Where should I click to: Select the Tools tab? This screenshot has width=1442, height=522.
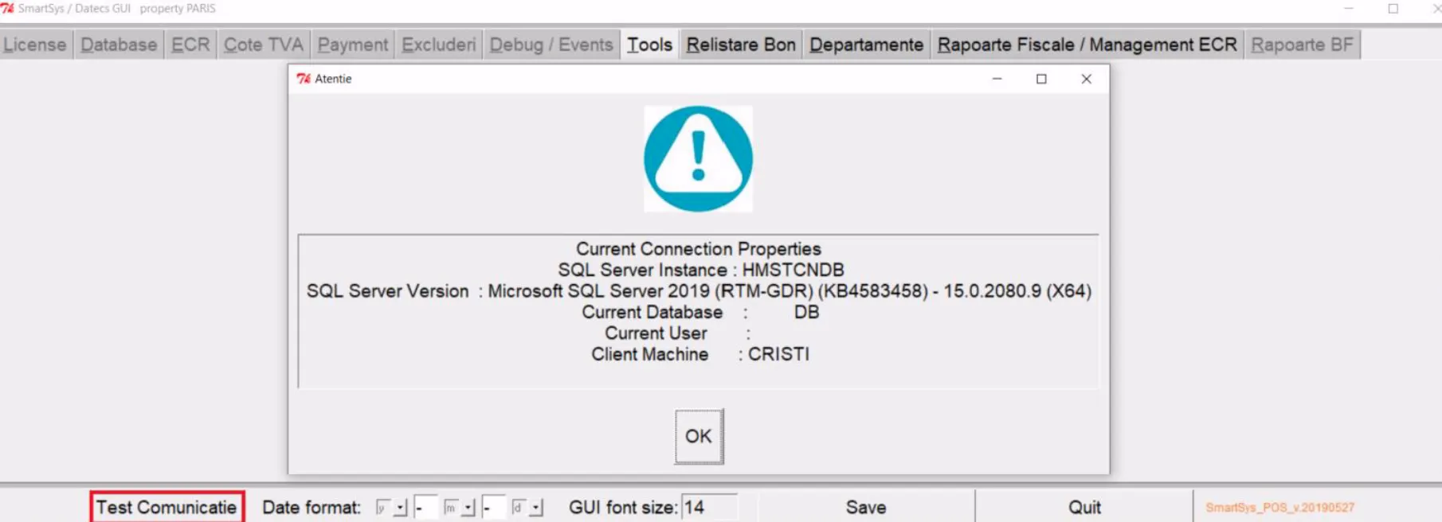coord(649,45)
